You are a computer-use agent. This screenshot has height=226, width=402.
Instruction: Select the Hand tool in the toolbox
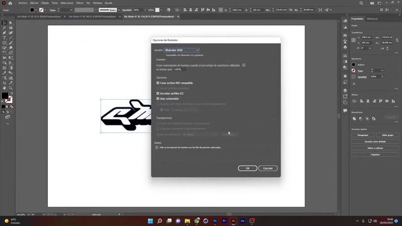coord(4,88)
